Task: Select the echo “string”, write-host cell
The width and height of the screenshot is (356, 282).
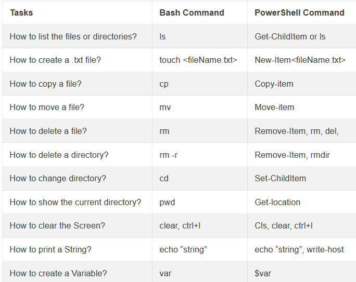Action: coord(299,249)
